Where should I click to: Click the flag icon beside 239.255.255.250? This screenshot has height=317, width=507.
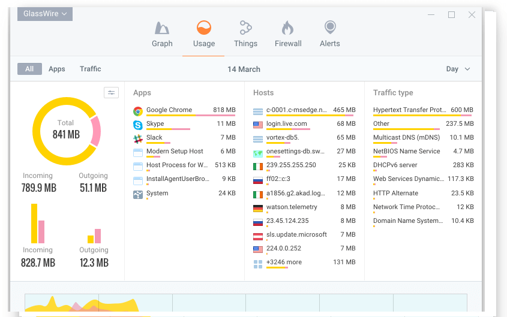[x=258, y=167]
